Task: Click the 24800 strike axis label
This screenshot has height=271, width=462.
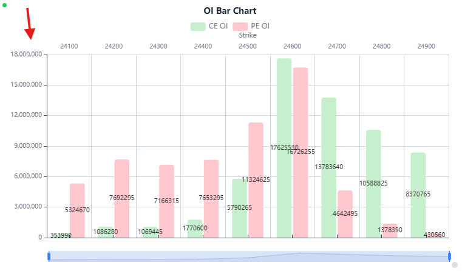Action: pyautogui.click(x=382, y=46)
